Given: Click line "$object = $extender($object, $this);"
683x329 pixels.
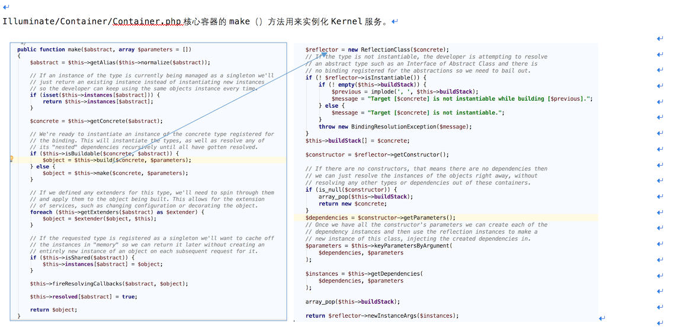Looking at the screenshot, I should [100, 218].
